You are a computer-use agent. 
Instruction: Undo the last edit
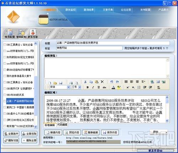111,82
